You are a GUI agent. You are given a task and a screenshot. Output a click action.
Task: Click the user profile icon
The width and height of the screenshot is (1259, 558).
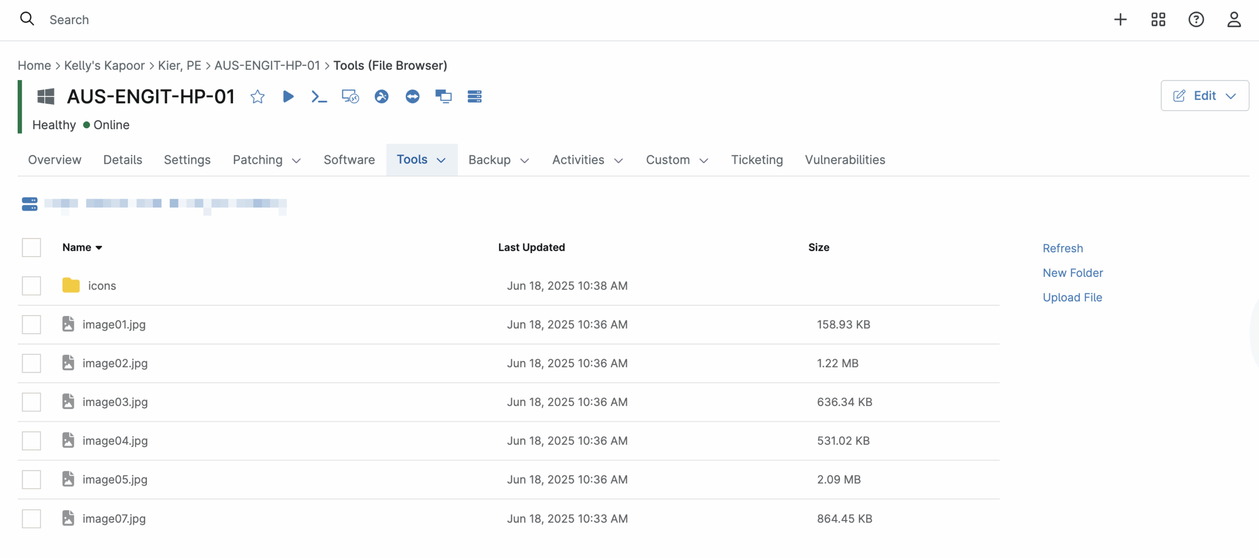(x=1234, y=20)
